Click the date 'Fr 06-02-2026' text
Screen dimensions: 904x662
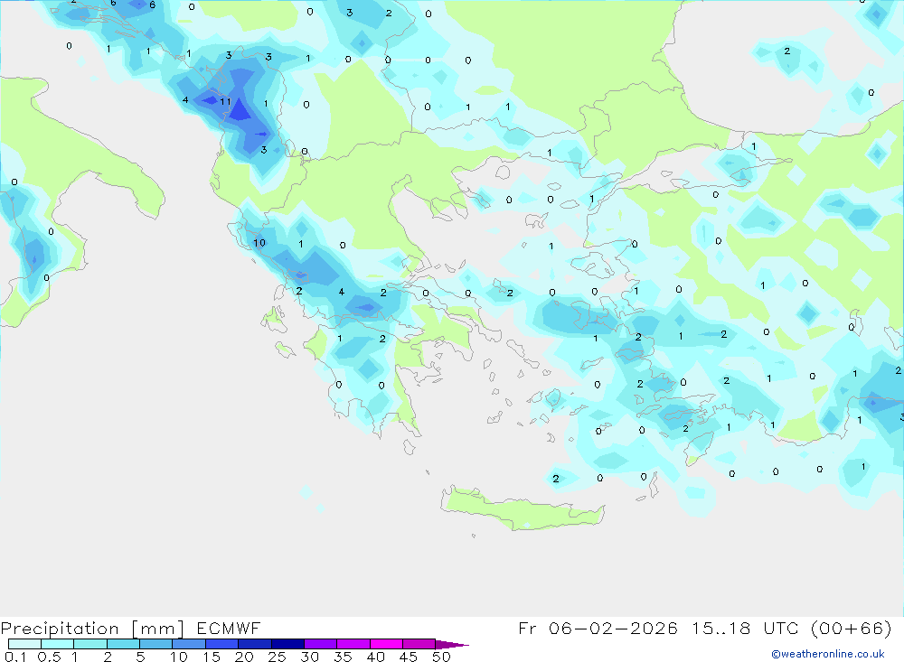point(598,628)
